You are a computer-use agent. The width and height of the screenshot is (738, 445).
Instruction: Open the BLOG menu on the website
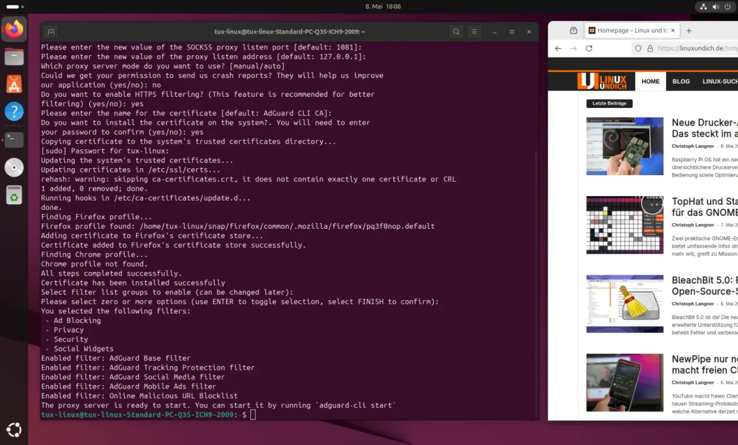[x=681, y=81]
